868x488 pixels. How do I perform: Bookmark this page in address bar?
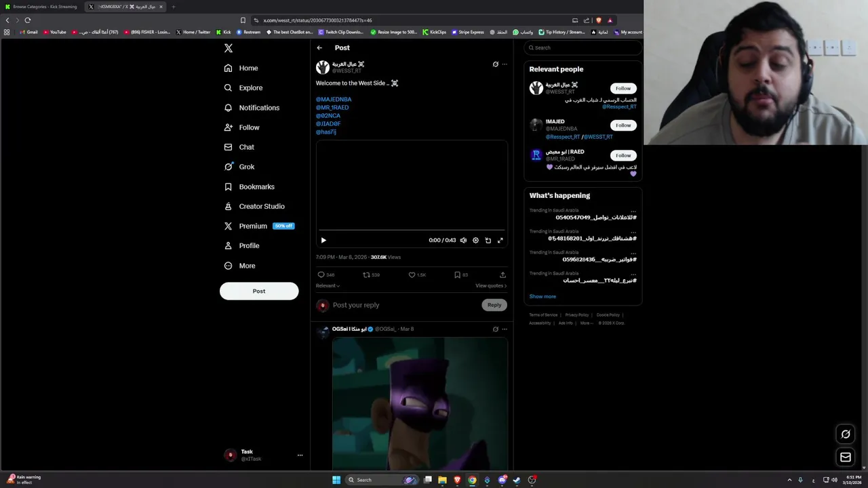pos(243,20)
